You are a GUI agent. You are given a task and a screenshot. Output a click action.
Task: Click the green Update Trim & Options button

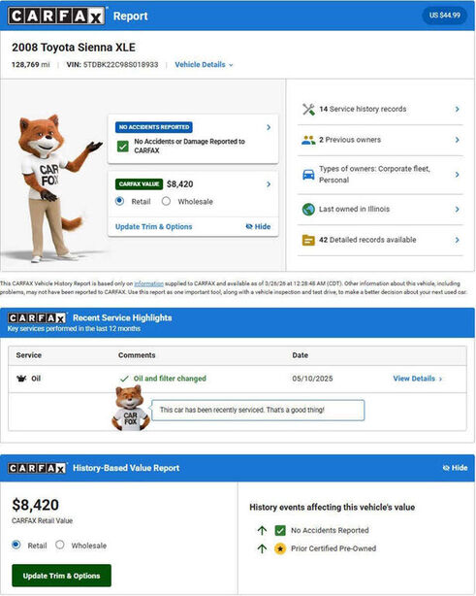[x=61, y=576]
